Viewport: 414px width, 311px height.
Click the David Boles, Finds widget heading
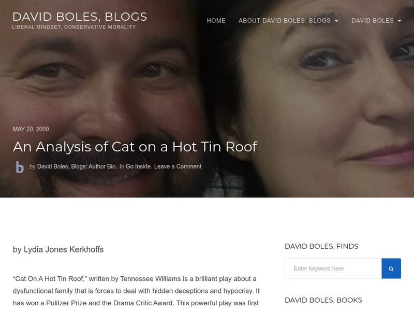(x=321, y=246)
